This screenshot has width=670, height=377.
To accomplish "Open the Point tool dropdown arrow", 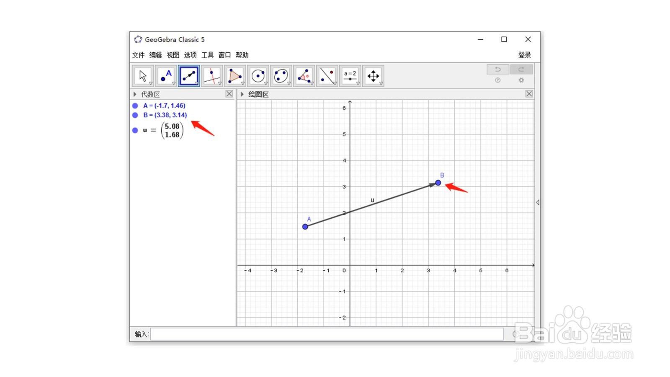I will pyautogui.click(x=174, y=84).
